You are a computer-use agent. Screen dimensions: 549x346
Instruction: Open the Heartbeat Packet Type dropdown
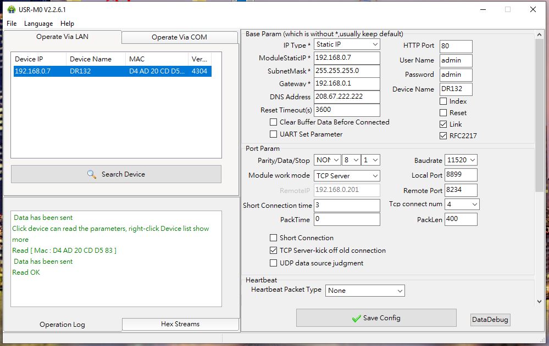(365, 291)
